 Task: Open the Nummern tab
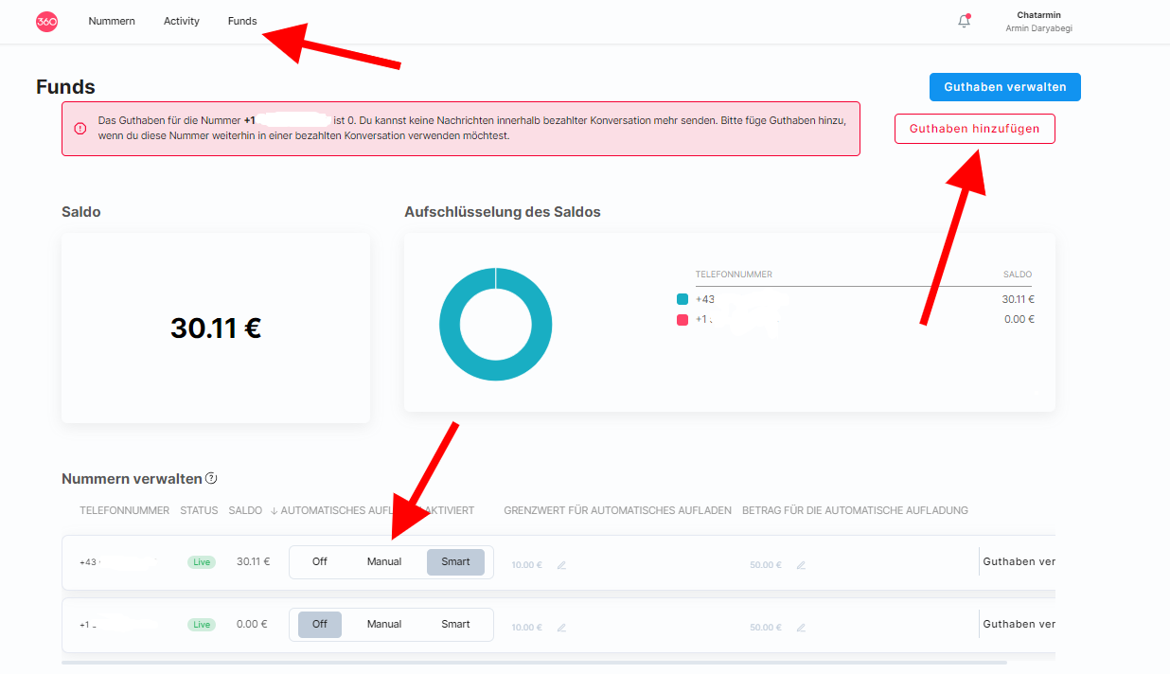tap(112, 21)
